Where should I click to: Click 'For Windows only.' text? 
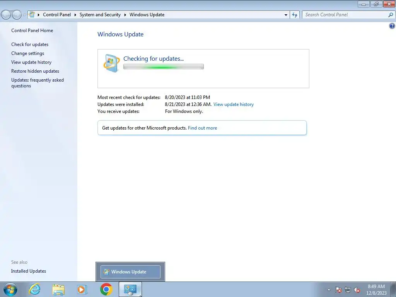pos(184,111)
